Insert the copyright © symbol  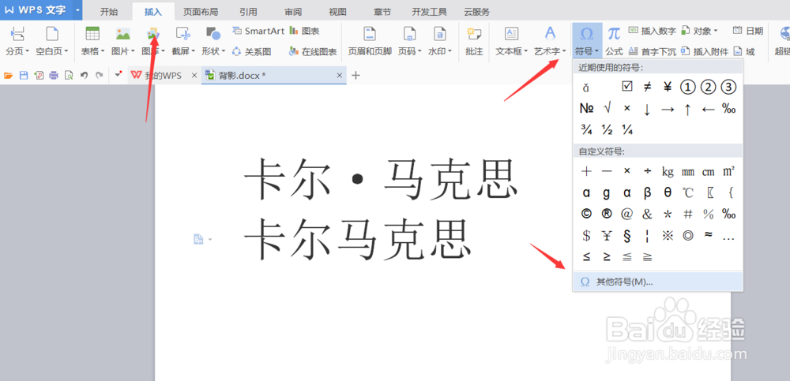coord(586,214)
